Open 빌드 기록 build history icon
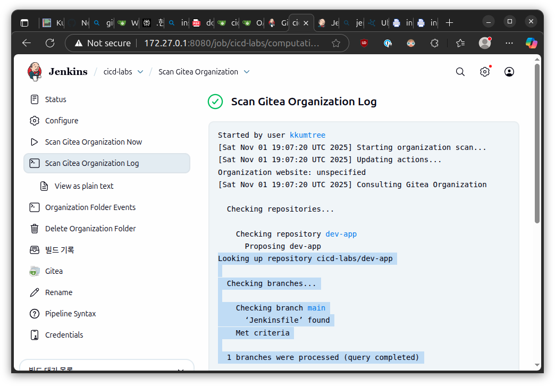Screen dimensions: 555x386 pyautogui.click(x=35, y=250)
